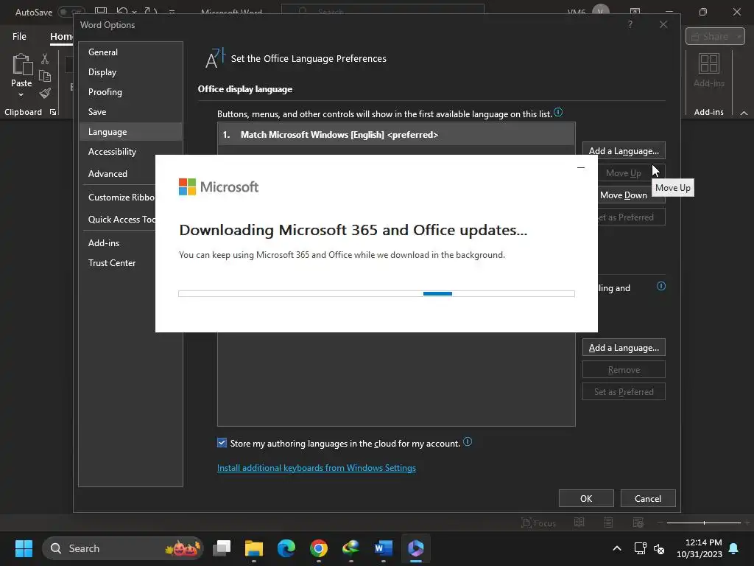
Task: Click the zoom slider in status bar
Action: (x=703, y=523)
